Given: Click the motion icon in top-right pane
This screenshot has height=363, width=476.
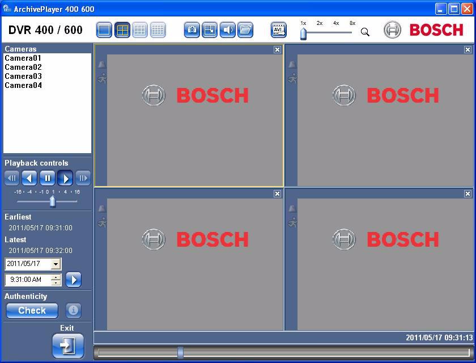Looking at the screenshot, I should coord(292,79).
